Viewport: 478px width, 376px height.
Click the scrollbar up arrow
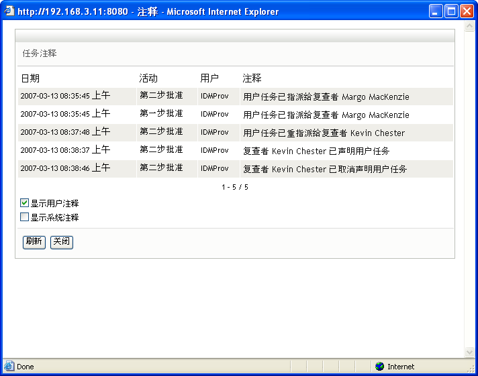click(469, 26)
